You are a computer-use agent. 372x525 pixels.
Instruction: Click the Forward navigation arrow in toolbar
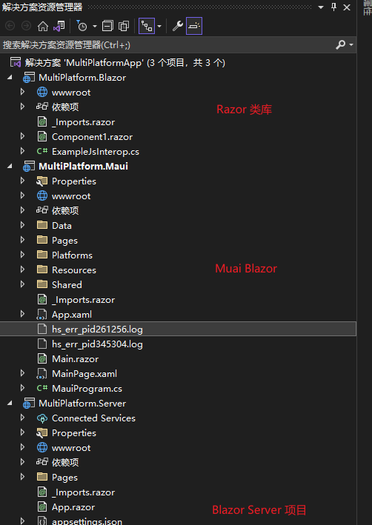coord(26,26)
